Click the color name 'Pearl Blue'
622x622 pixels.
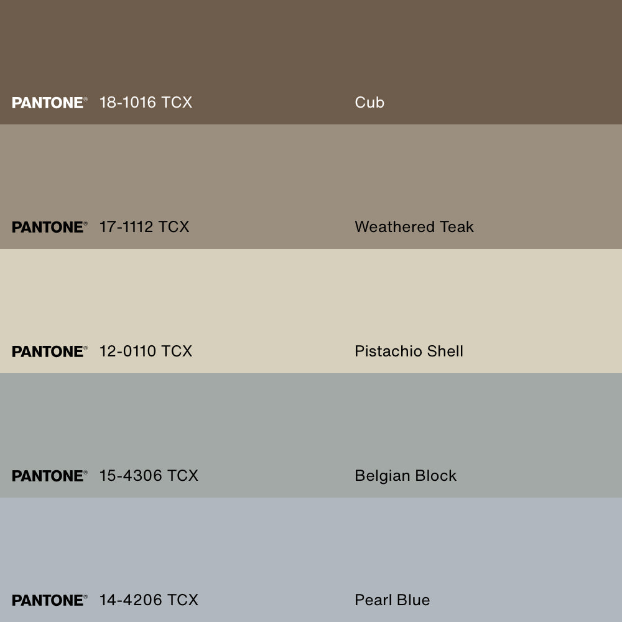coord(392,600)
